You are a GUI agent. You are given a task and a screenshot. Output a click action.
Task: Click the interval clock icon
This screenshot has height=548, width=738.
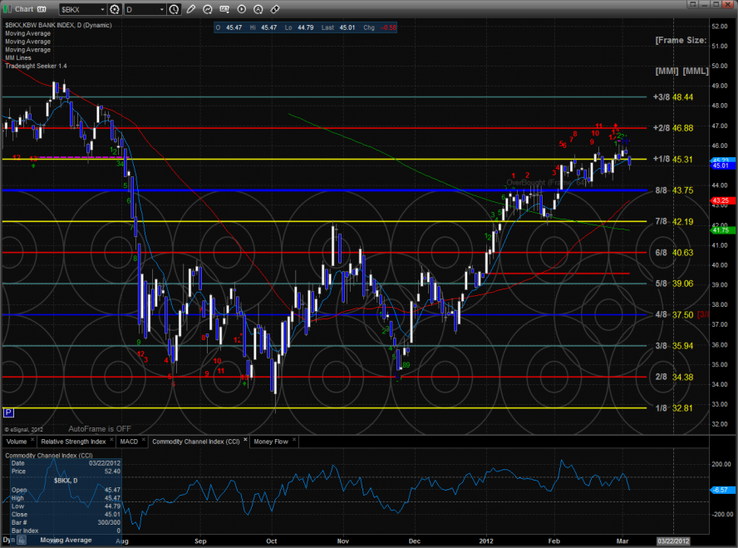[173, 9]
